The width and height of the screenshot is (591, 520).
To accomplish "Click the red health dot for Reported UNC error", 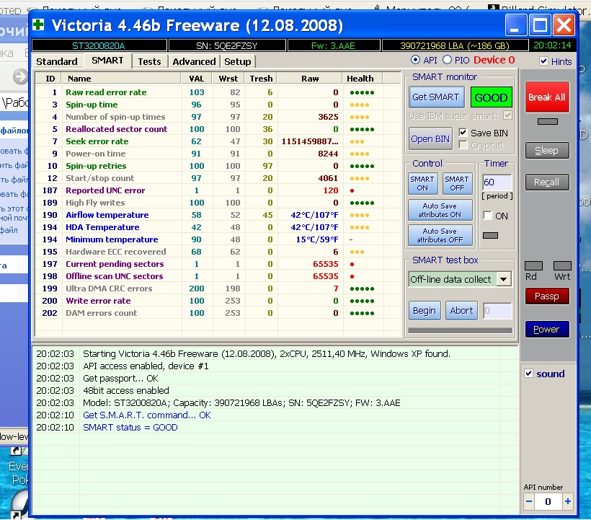I will coord(352,191).
